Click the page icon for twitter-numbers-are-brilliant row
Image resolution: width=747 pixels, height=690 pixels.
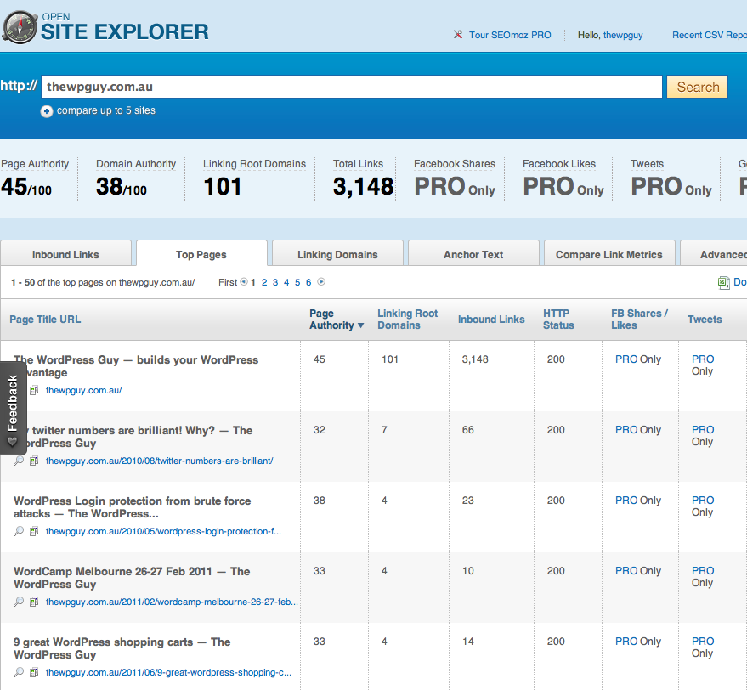[x=34, y=461]
